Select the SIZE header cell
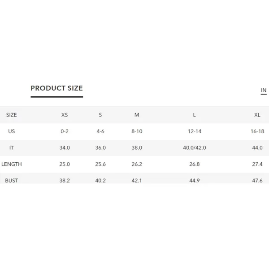Image resolution: width=269 pixels, height=269 pixels. (x=12, y=115)
